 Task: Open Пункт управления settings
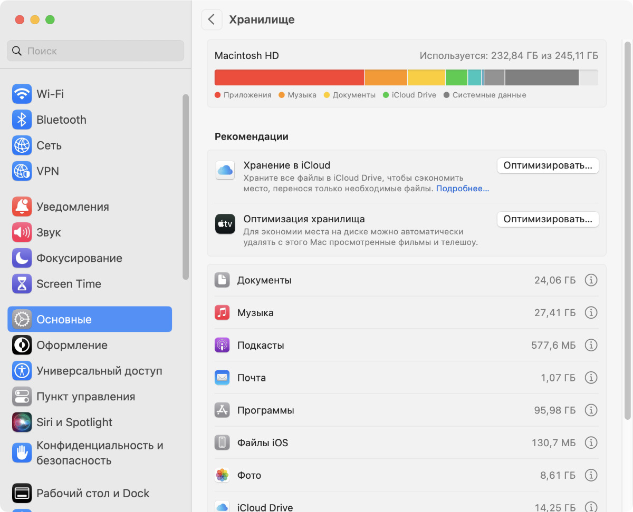[x=85, y=397]
